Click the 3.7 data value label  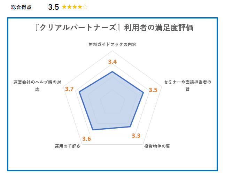click(69, 89)
